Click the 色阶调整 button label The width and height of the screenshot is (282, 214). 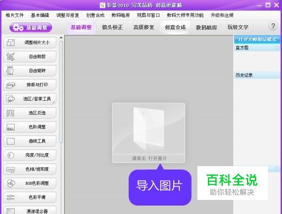coord(37,127)
